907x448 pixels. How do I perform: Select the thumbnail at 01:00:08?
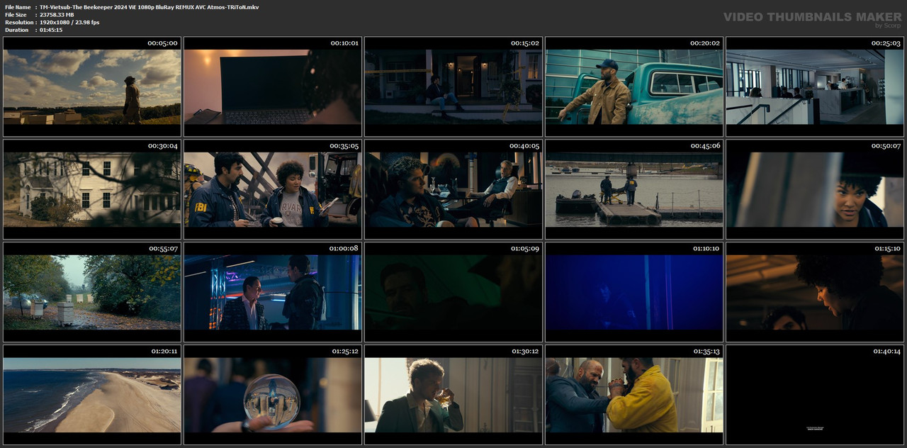(x=273, y=292)
